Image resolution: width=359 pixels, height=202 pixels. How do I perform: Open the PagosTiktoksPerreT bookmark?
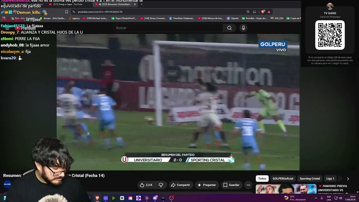[x=124, y=18]
